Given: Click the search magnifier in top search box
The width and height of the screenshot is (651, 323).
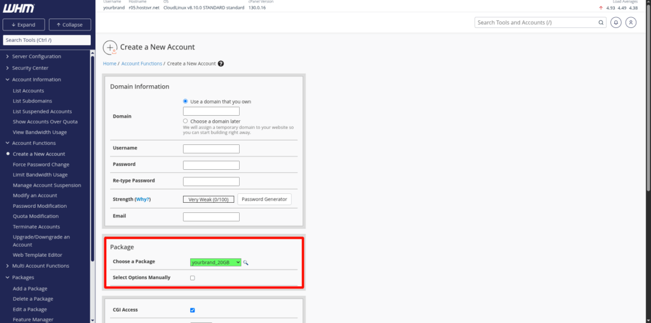Looking at the screenshot, I should (x=601, y=22).
